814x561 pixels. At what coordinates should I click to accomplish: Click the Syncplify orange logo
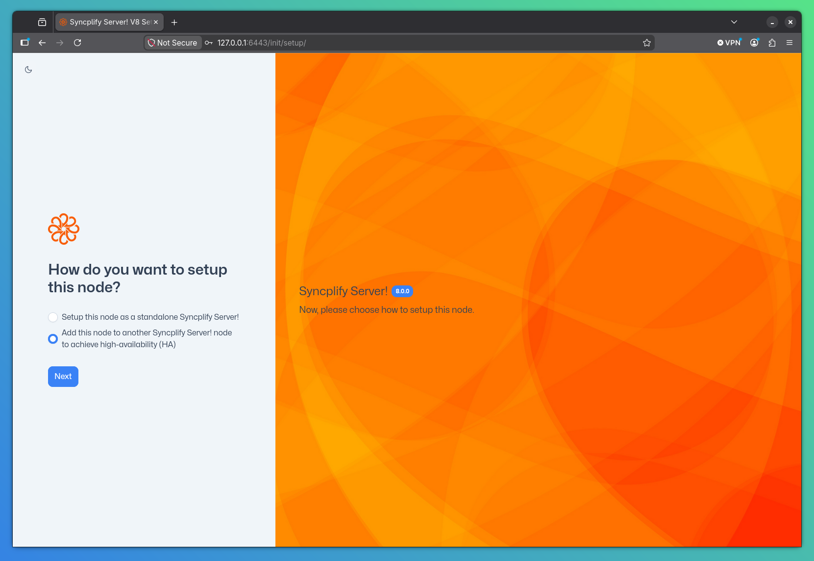[64, 229]
